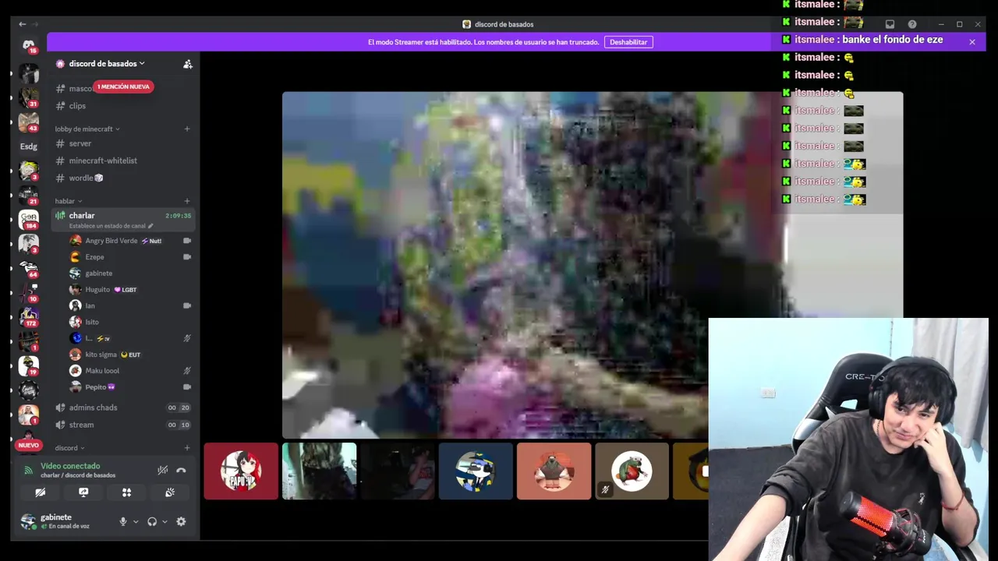Select user Ian in voice list
Screen dimensions: 998x561
click(130, 305)
